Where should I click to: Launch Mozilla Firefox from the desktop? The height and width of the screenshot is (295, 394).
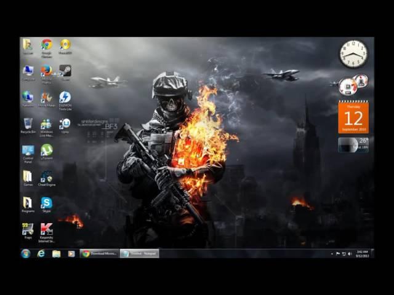(x=47, y=74)
